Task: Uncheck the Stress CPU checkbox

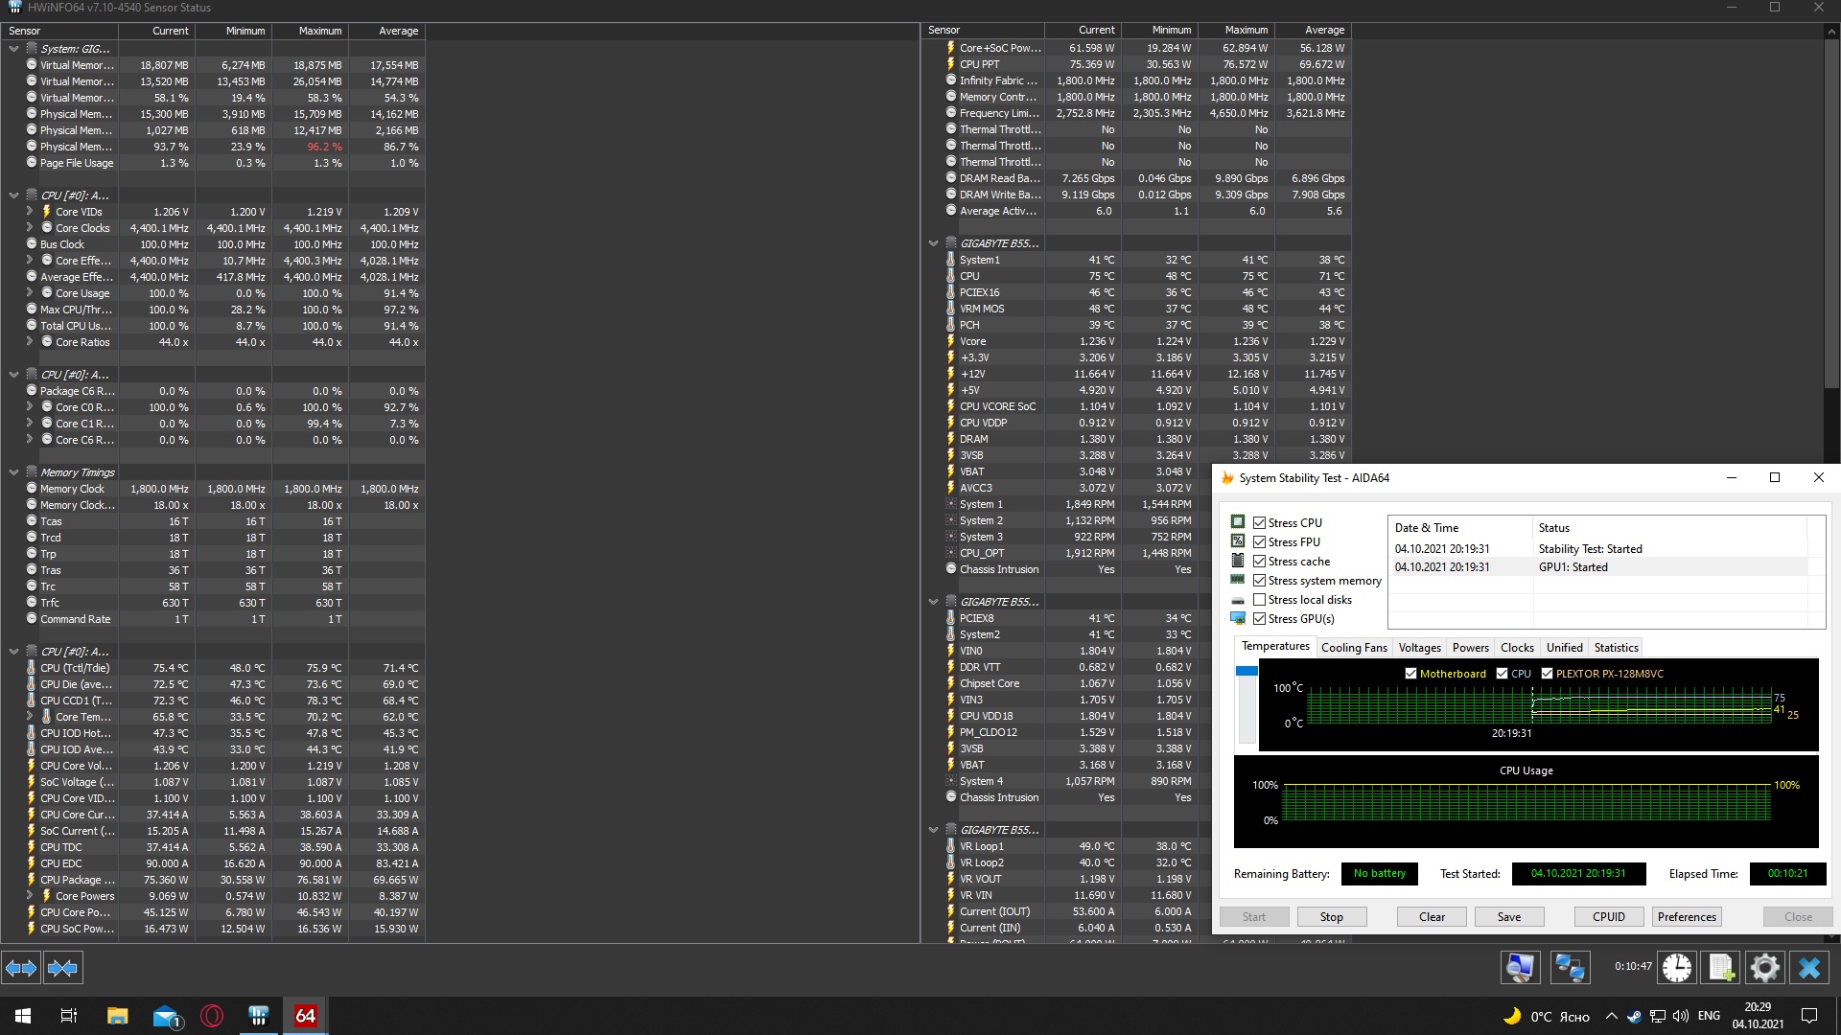Action: pyautogui.click(x=1259, y=523)
